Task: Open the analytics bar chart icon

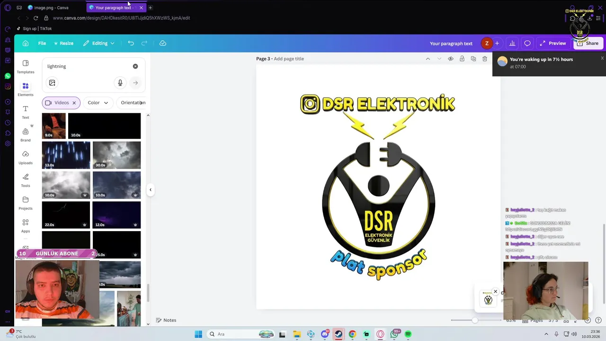Action: tap(512, 43)
